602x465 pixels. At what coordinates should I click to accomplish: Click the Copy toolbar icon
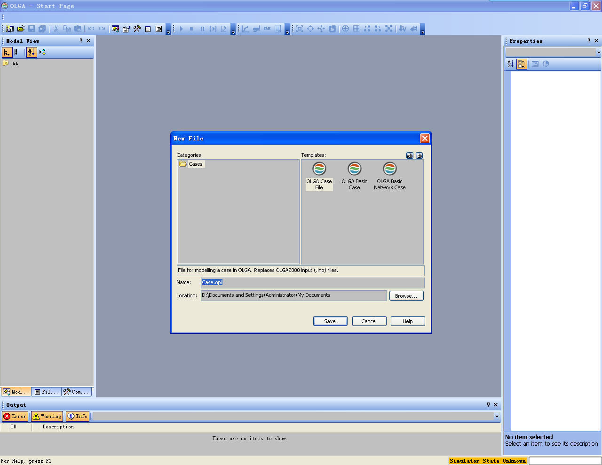pos(67,29)
